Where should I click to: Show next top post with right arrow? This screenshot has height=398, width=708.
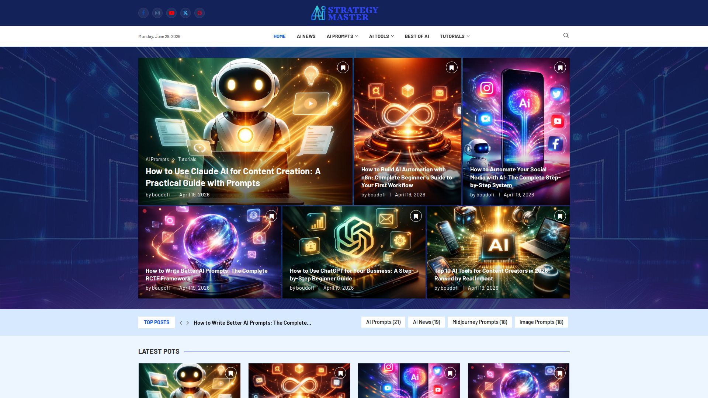tap(188, 323)
